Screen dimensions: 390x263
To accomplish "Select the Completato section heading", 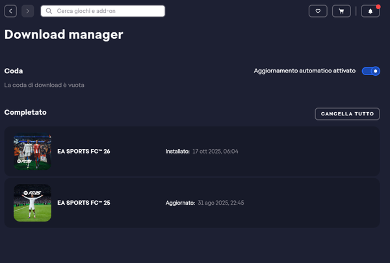I will [x=25, y=113].
